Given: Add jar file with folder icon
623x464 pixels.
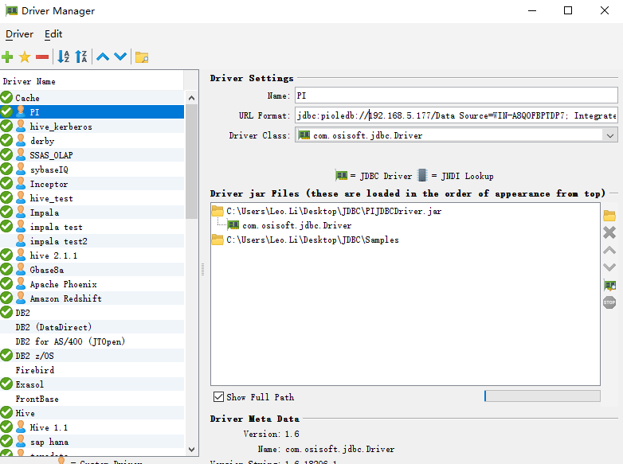Looking at the screenshot, I should coord(609,216).
